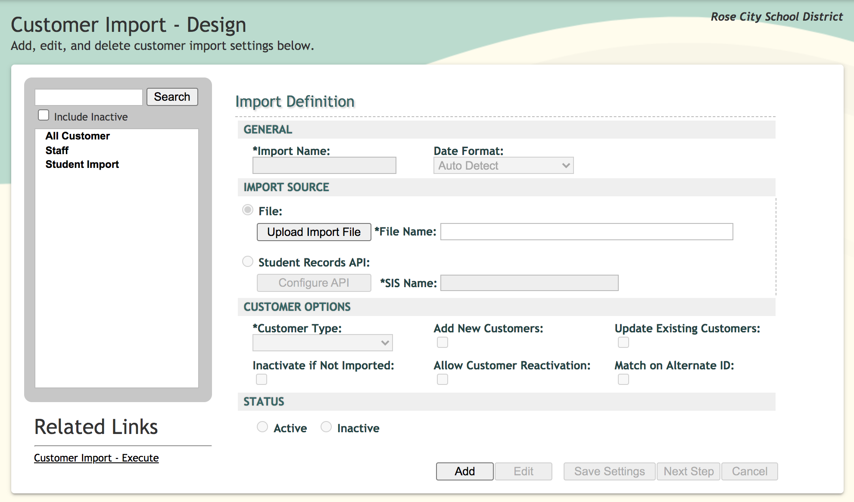Select the Inactive status radio
The image size is (854, 502).
pyautogui.click(x=326, y=427)
